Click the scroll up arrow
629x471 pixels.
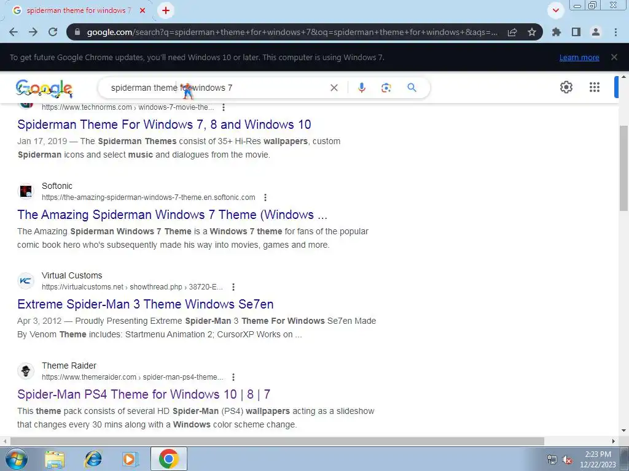624,77
